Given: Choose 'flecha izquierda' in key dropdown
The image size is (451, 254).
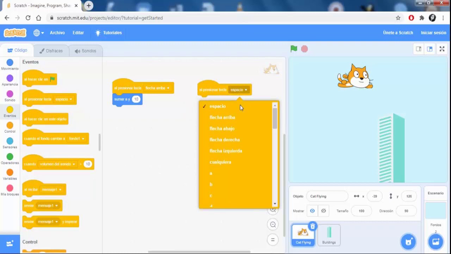Looking at the screenshot, I should 226,151.
